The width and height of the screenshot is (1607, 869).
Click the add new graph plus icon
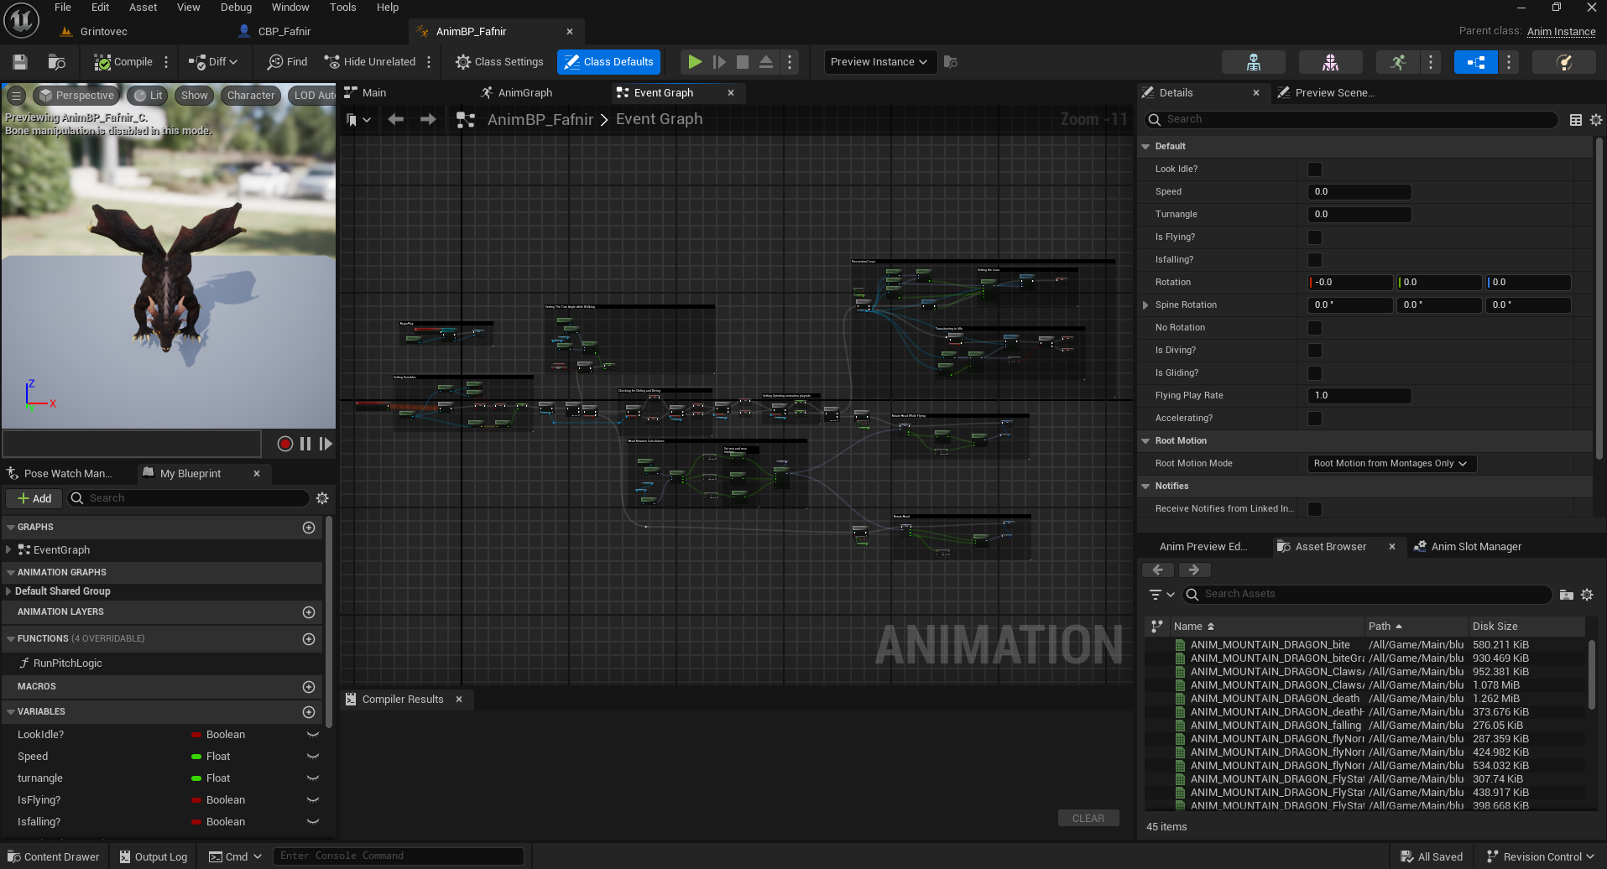(x=309, y=528)
